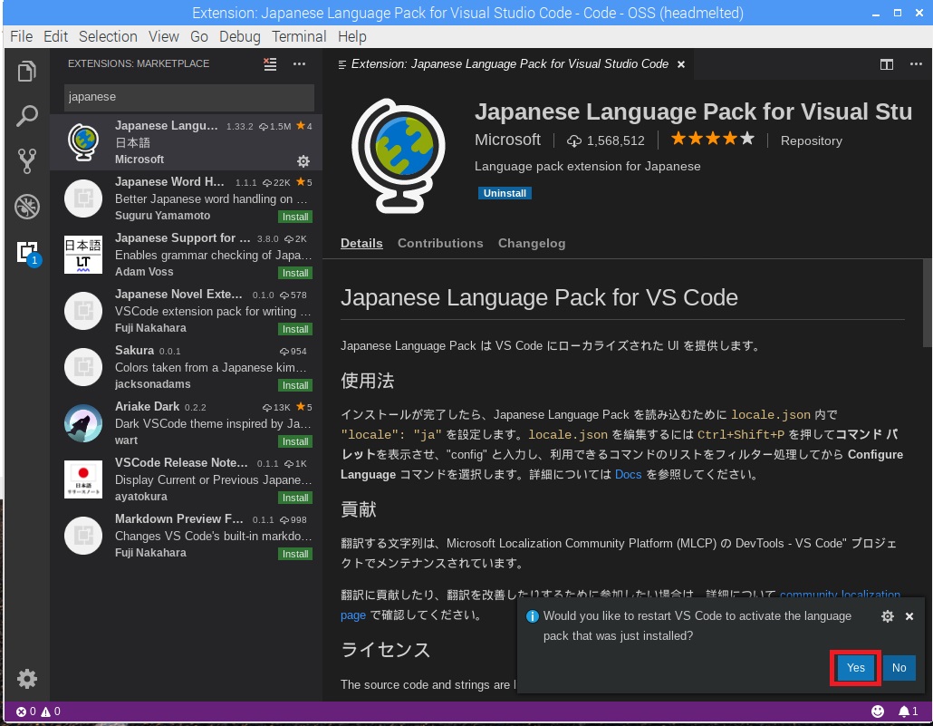Open the editor more actions menu
This screenshot has height=726, width=933.
(x=913, y=64)
